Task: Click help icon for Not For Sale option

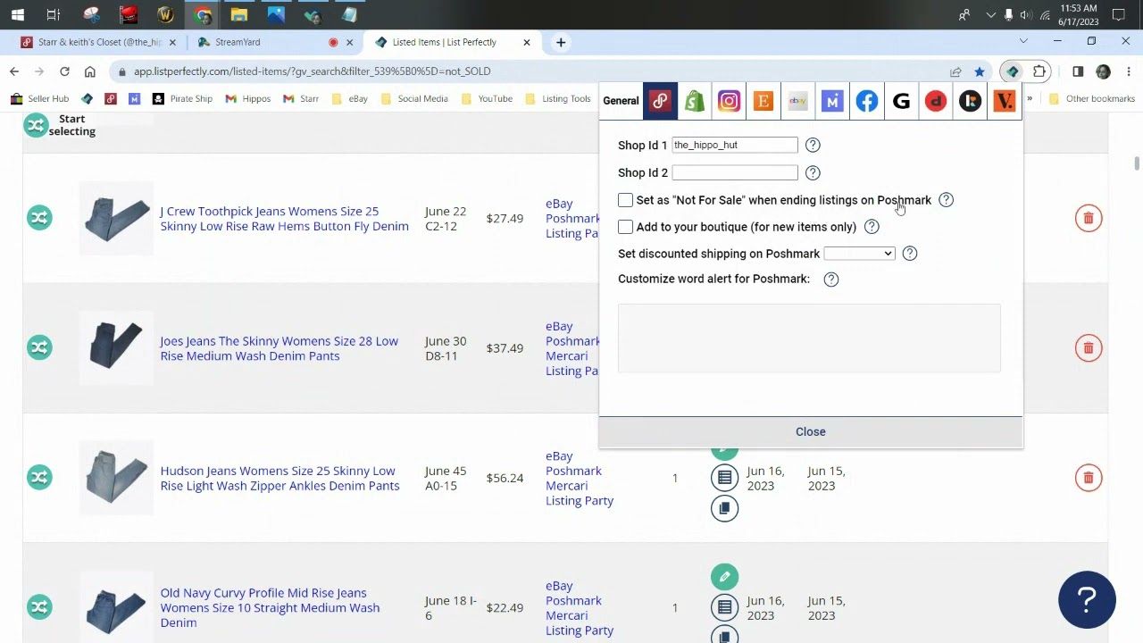Action: (947, 200)
